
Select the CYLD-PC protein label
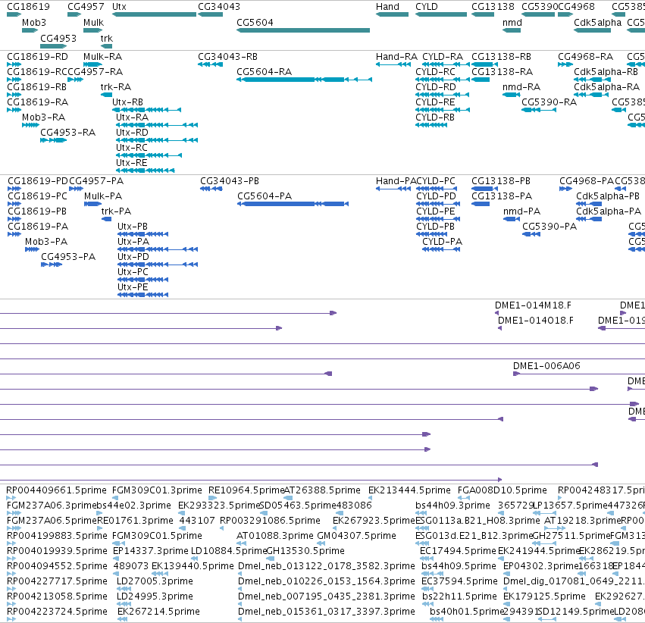[x=436, y=181]
